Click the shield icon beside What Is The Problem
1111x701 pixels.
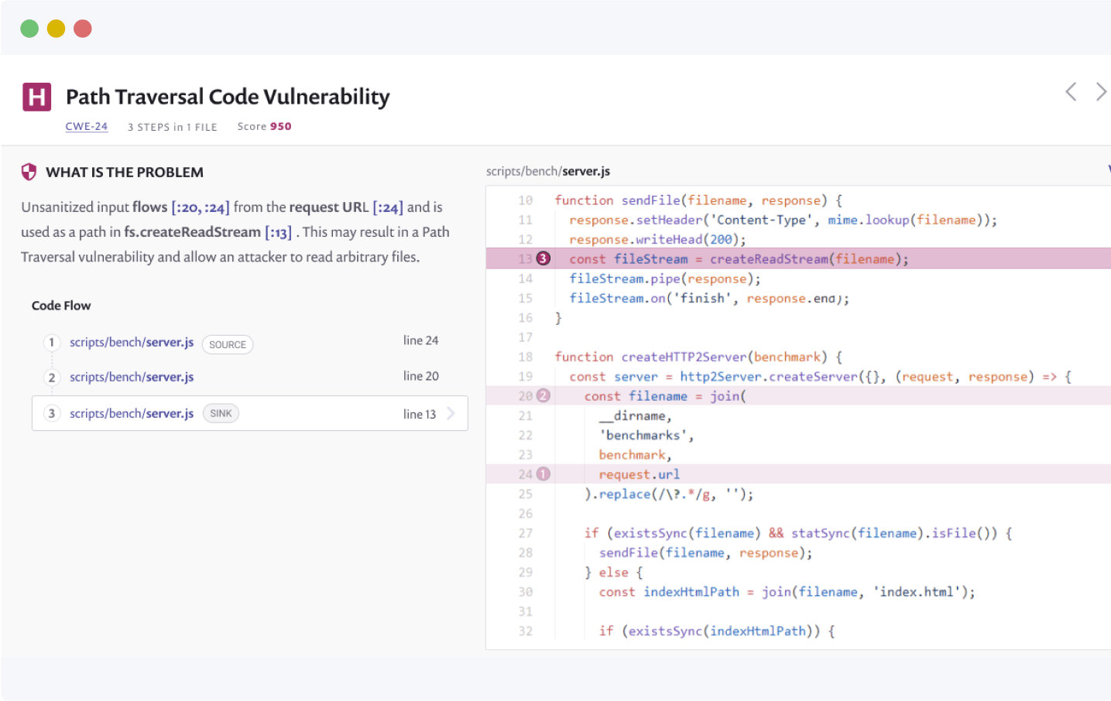coord(29,172)
